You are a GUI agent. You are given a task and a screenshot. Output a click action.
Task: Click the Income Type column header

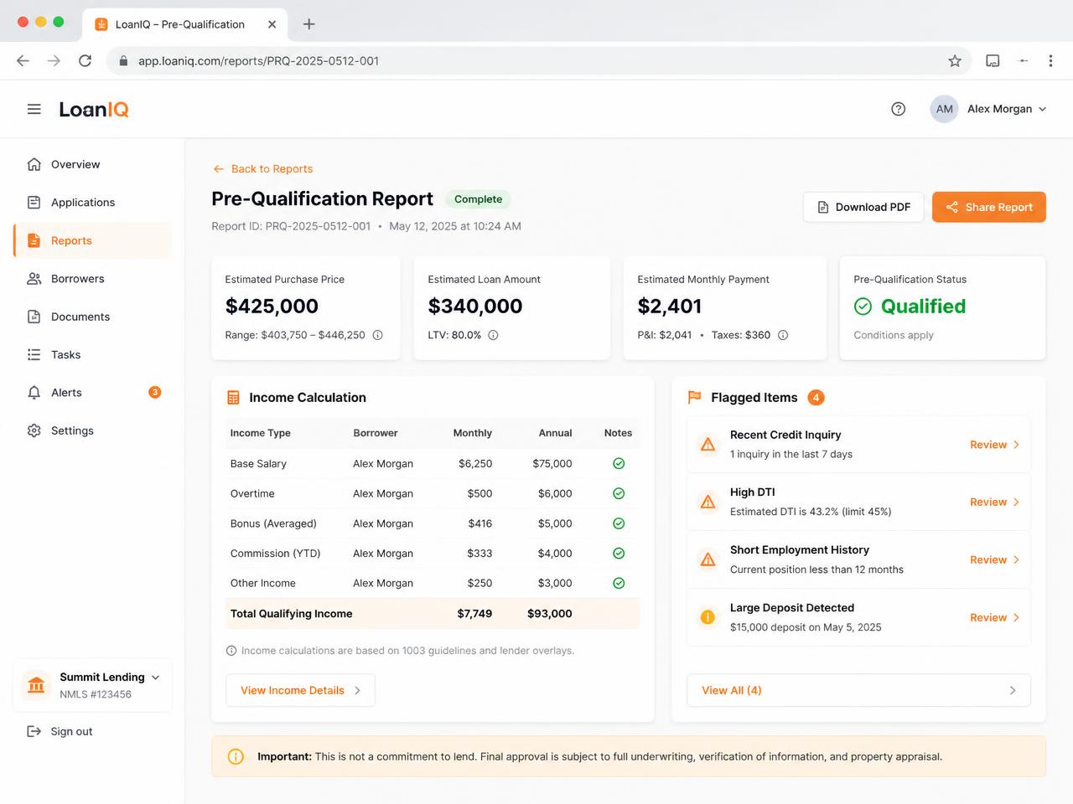coord(261,433)
